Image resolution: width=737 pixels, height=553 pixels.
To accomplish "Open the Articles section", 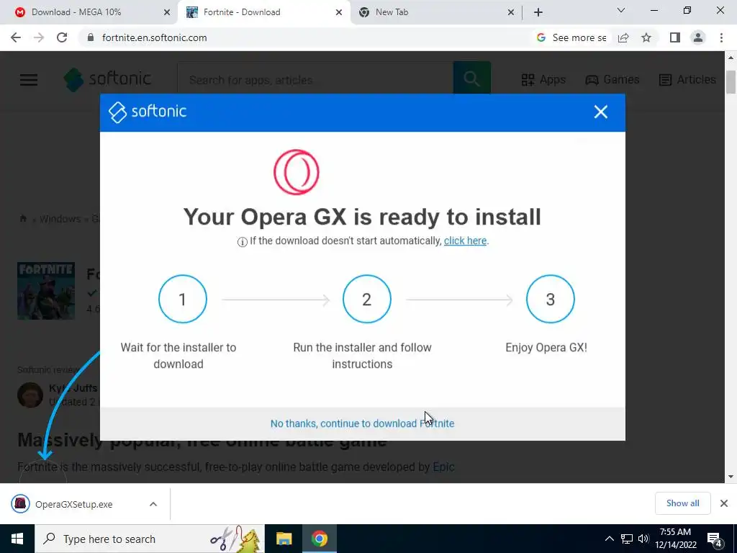I will pos(687,79).
